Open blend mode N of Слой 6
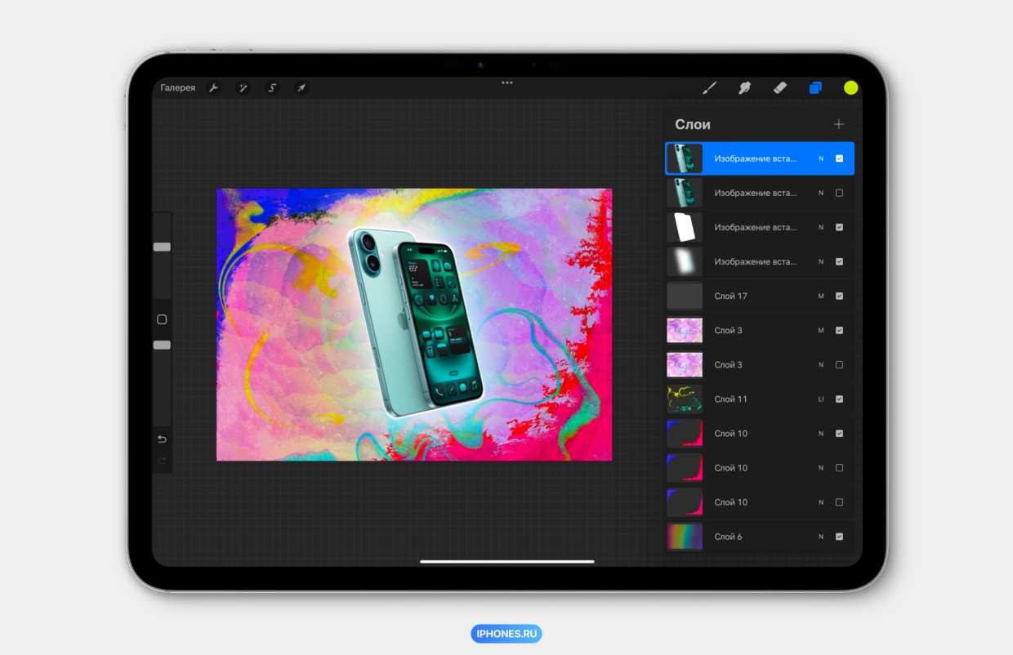Screen dimensions: 1013x655 click(821, 536)
